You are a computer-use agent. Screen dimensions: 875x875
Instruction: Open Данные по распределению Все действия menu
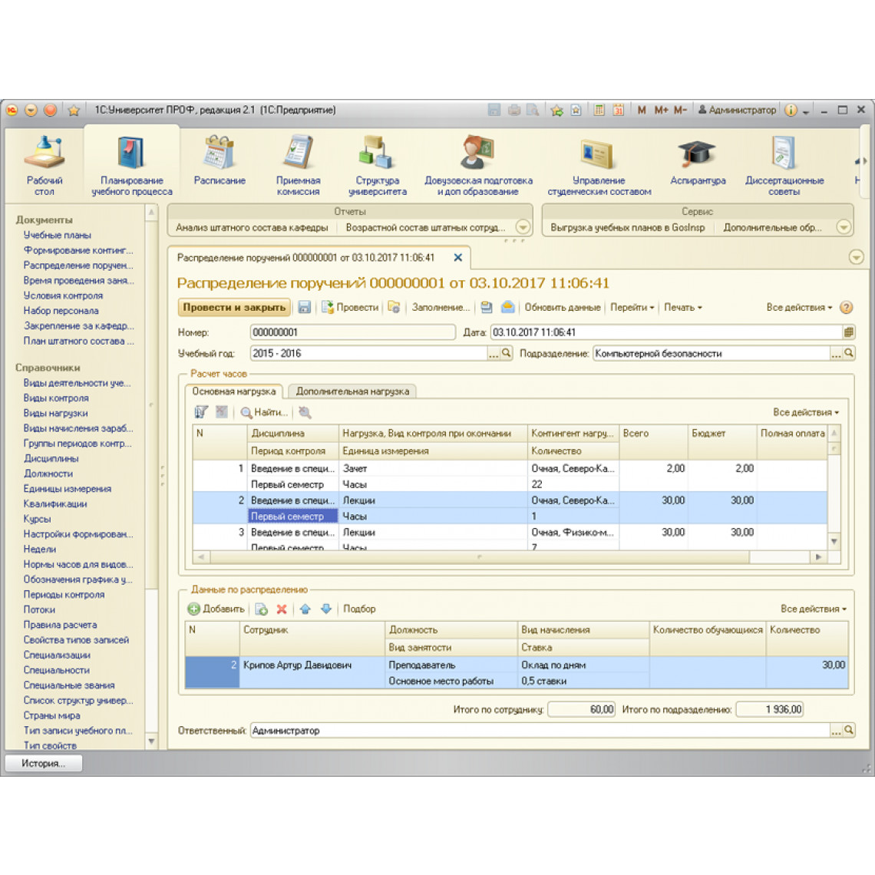813,609
